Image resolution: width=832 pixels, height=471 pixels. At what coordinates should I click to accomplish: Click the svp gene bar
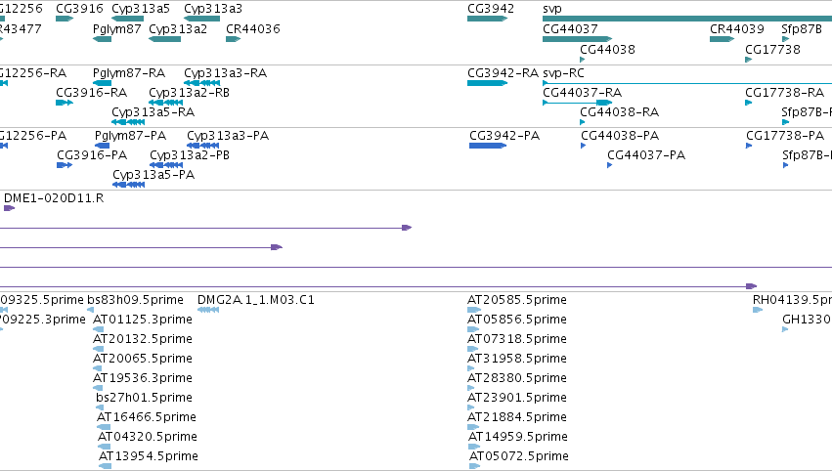pos(687,19)
